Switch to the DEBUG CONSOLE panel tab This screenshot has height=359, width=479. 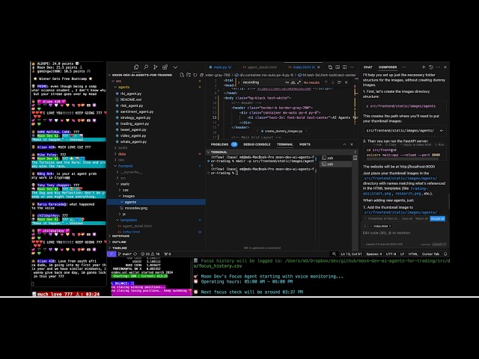(x=257, y=144)
